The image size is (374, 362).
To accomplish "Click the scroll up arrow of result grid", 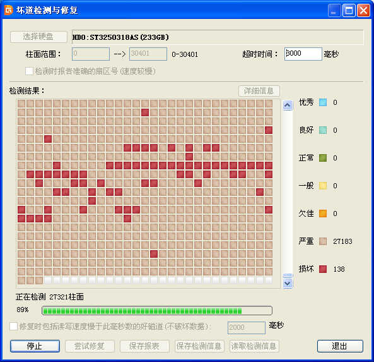I will click(x=288, y=105).
